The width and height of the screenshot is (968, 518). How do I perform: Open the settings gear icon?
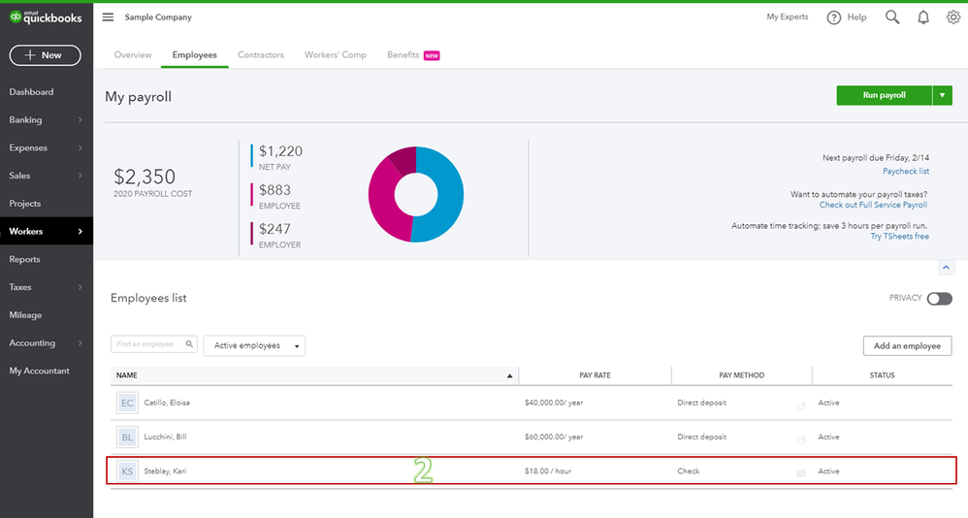coord(953,17)
